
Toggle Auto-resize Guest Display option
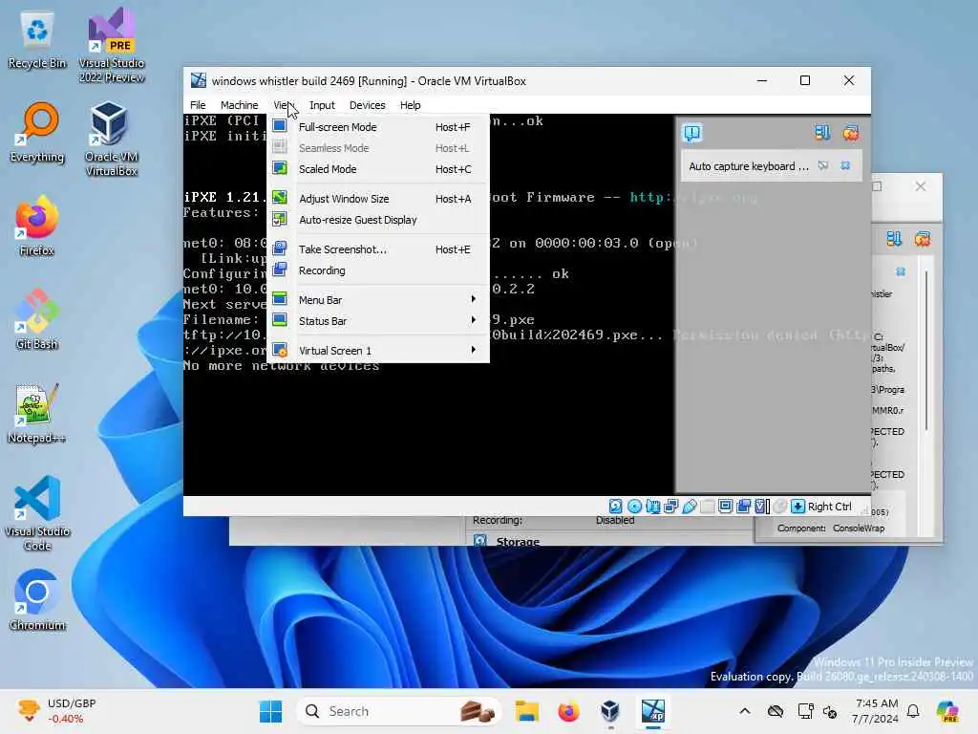(x=377, y=220)
